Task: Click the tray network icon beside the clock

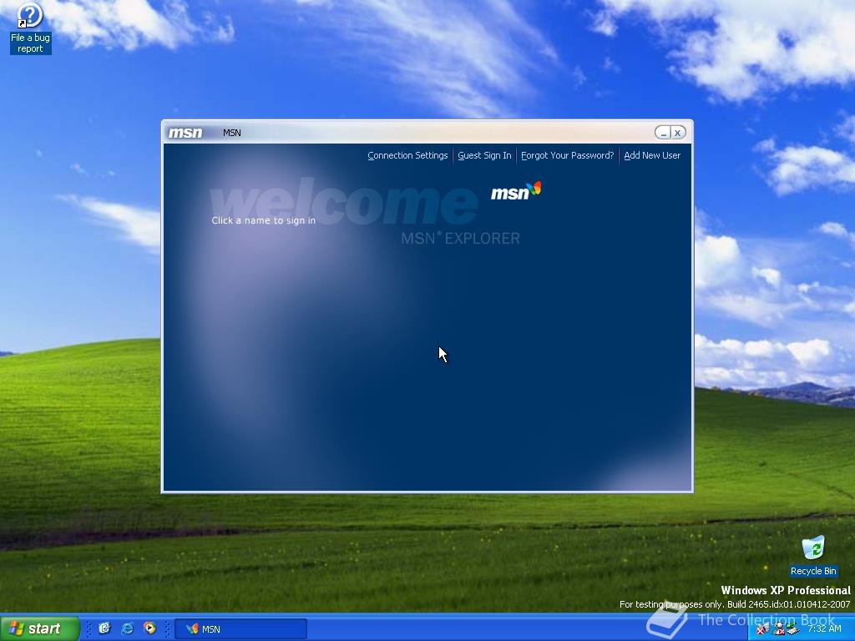Action: pyautogui.click(x=793, y=629)
